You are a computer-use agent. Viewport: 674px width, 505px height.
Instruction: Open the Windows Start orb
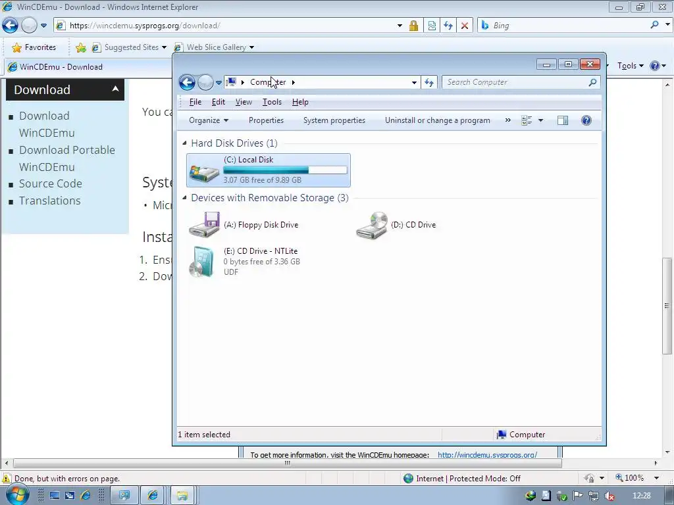click(x=17, y=495)
